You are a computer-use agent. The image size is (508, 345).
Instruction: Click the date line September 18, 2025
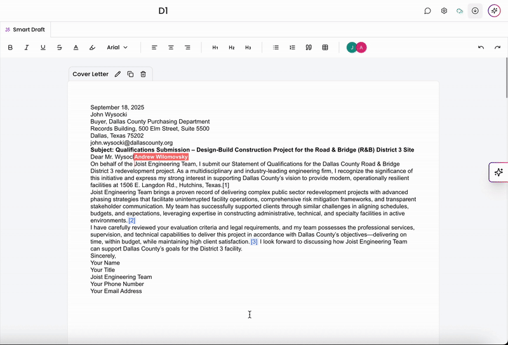(117, 107)
